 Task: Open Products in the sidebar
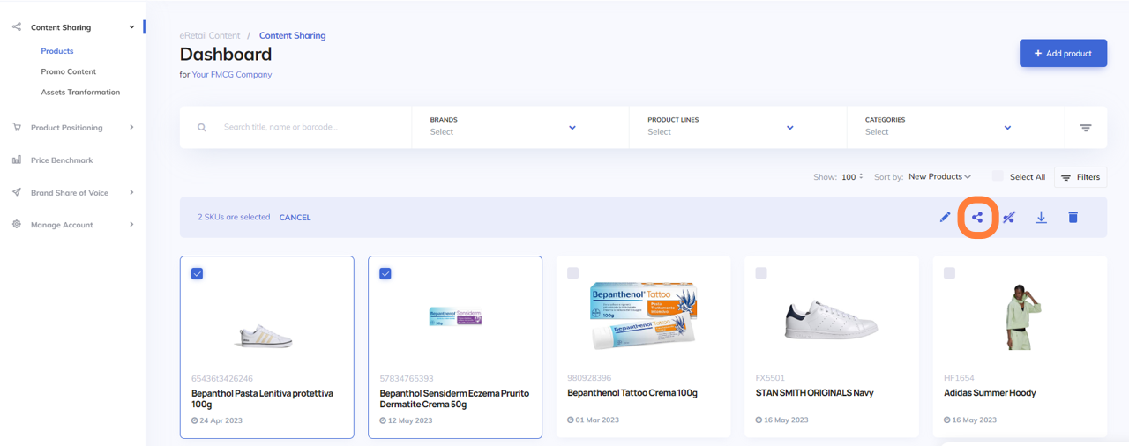click(x=57, y=51)
